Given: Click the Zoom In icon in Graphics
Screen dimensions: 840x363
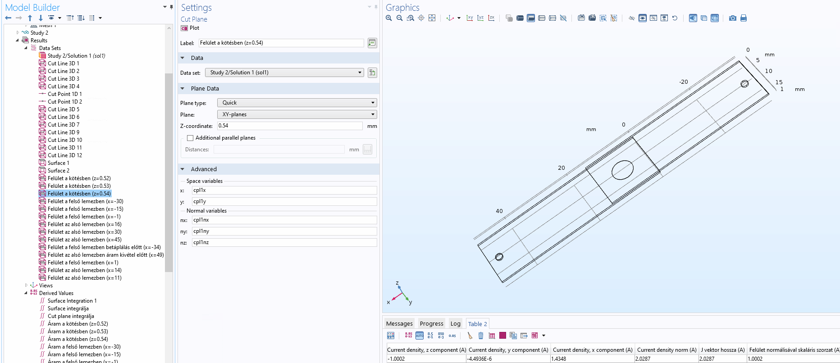Looking at the screenshot, I should point(389,18).
